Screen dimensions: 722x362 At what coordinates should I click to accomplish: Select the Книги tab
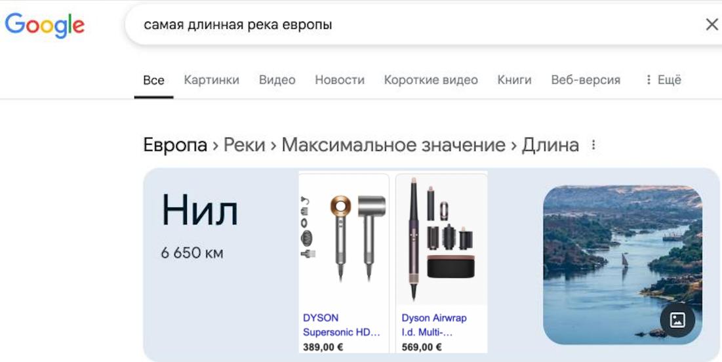514,80
